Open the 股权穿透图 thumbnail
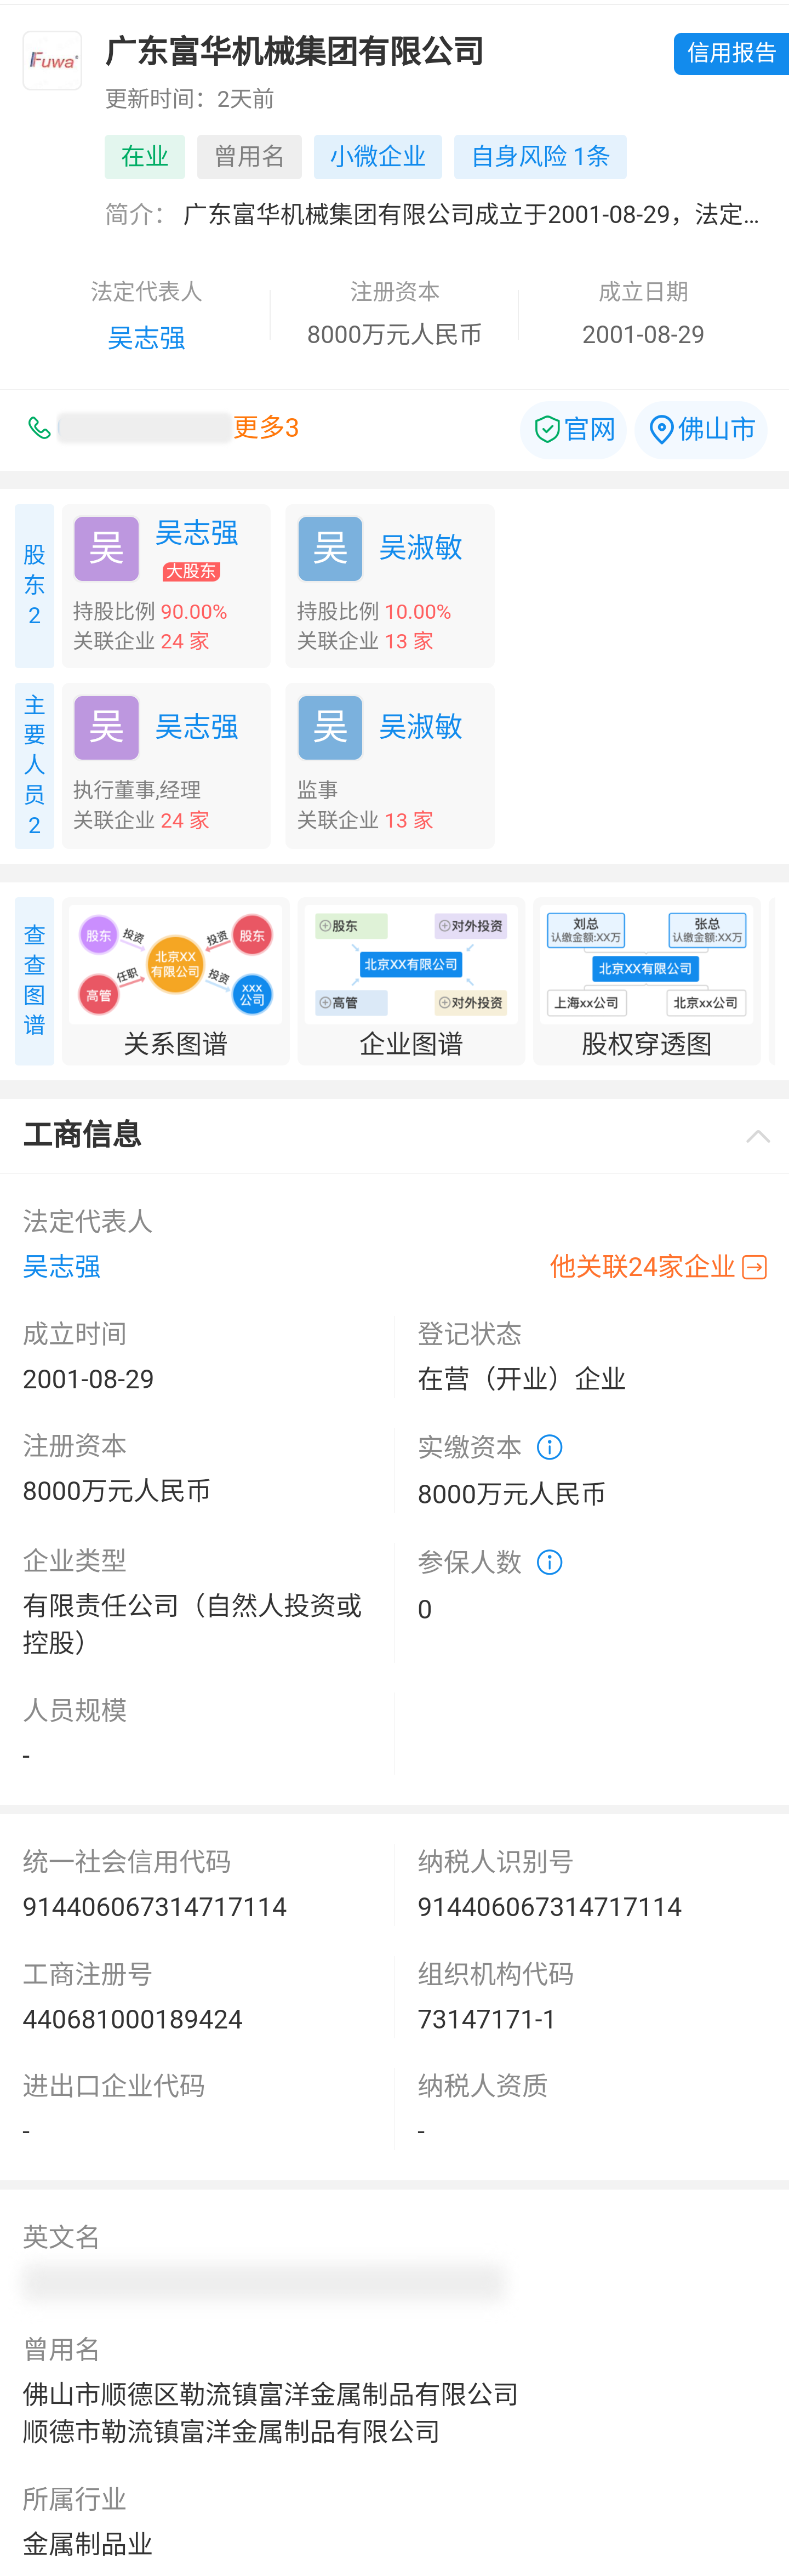789x2576 pixels. (646, 981)
